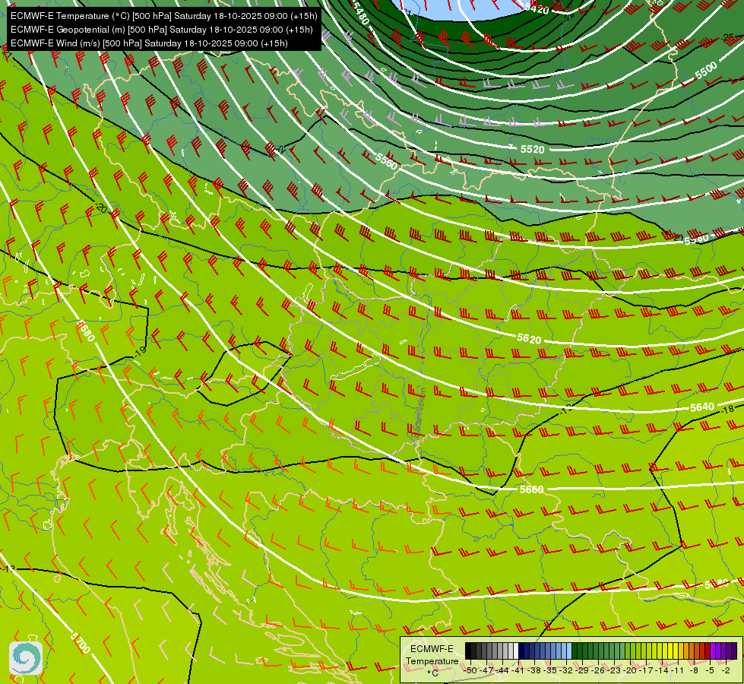Image resolution: width=744 pixels, height=684 pixels.
Task: Click the 5620 geopotential contour label
Action: click(x=529, y=338)
